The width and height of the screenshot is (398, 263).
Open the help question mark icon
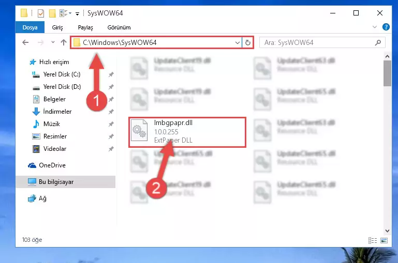click(x=386, y=27)
